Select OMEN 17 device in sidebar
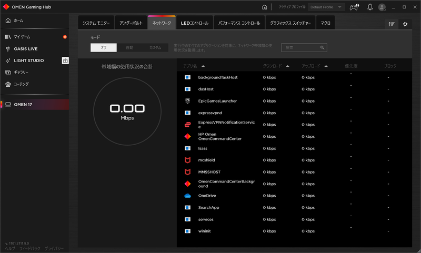421x253 pixels. (x=35, y=104)
